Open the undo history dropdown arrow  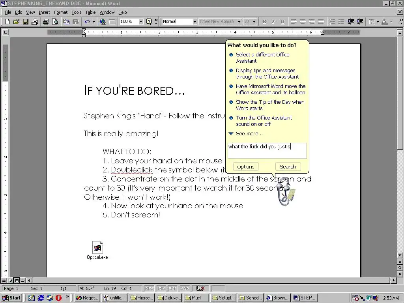(x=94, y=22)
